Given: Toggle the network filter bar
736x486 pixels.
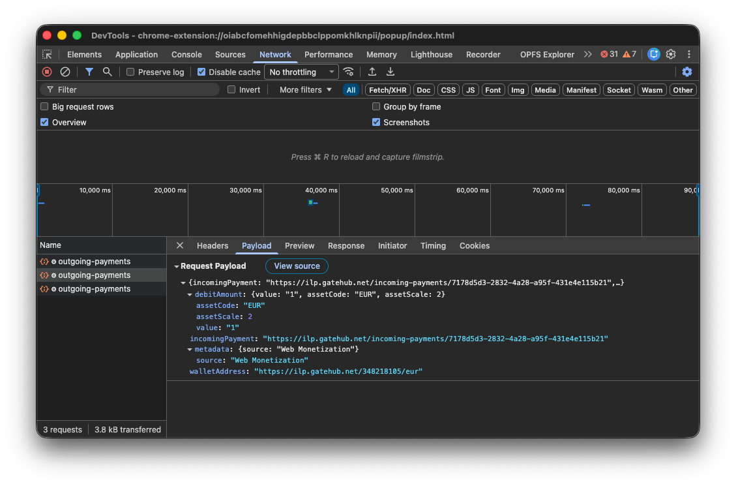Looking at the screenshot, I should point(89,72).
